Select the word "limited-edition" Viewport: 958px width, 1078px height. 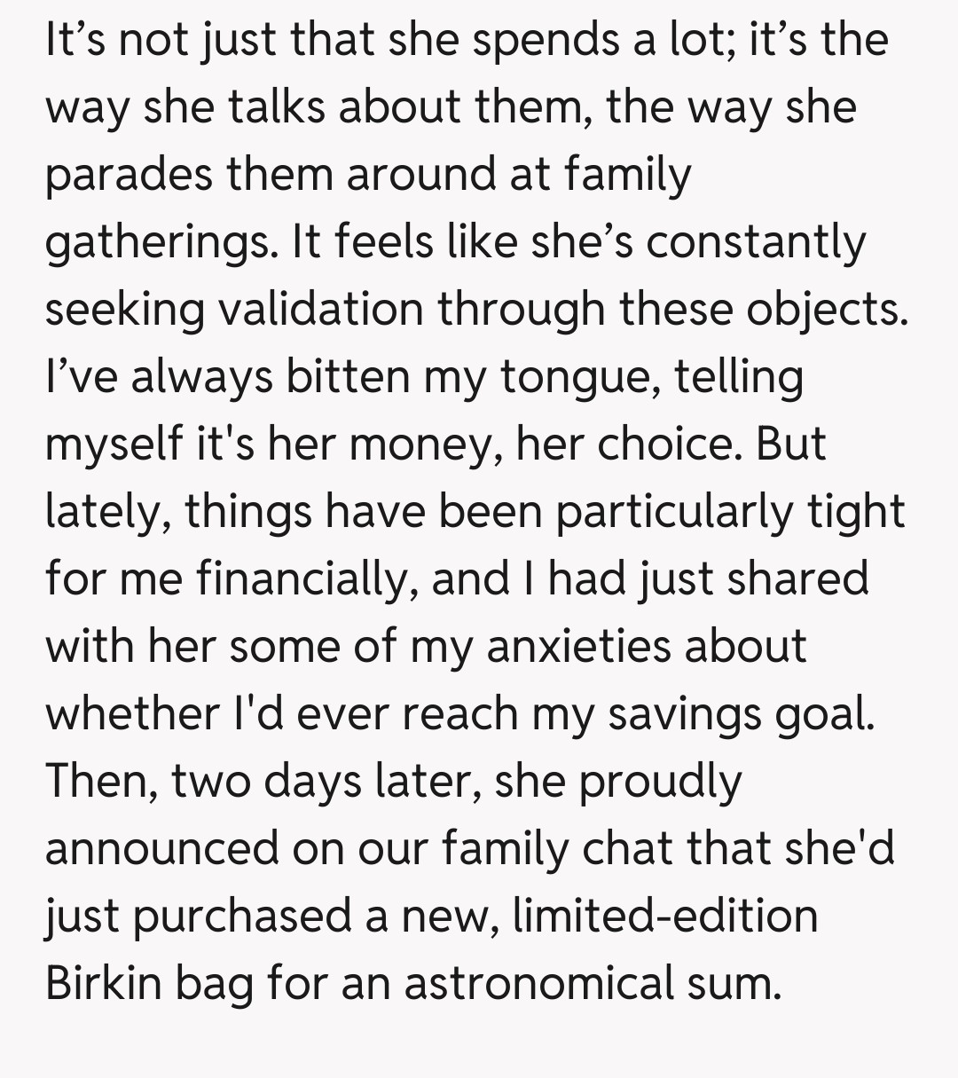[664, 915]
